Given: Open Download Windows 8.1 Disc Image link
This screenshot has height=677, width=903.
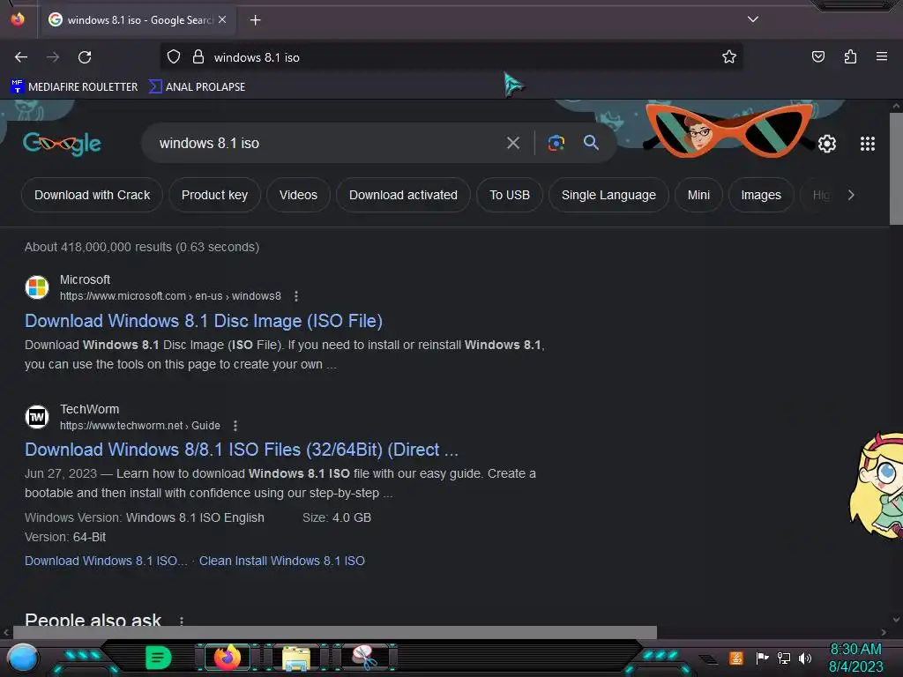Looking at the screenshot, I should (204, 321).
